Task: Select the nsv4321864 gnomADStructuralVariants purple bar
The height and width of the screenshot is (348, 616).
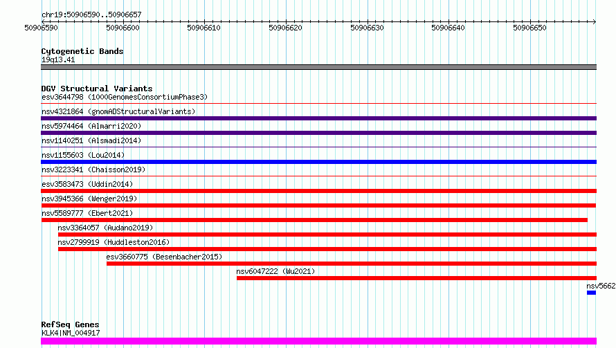Action: tap(318, 118)
